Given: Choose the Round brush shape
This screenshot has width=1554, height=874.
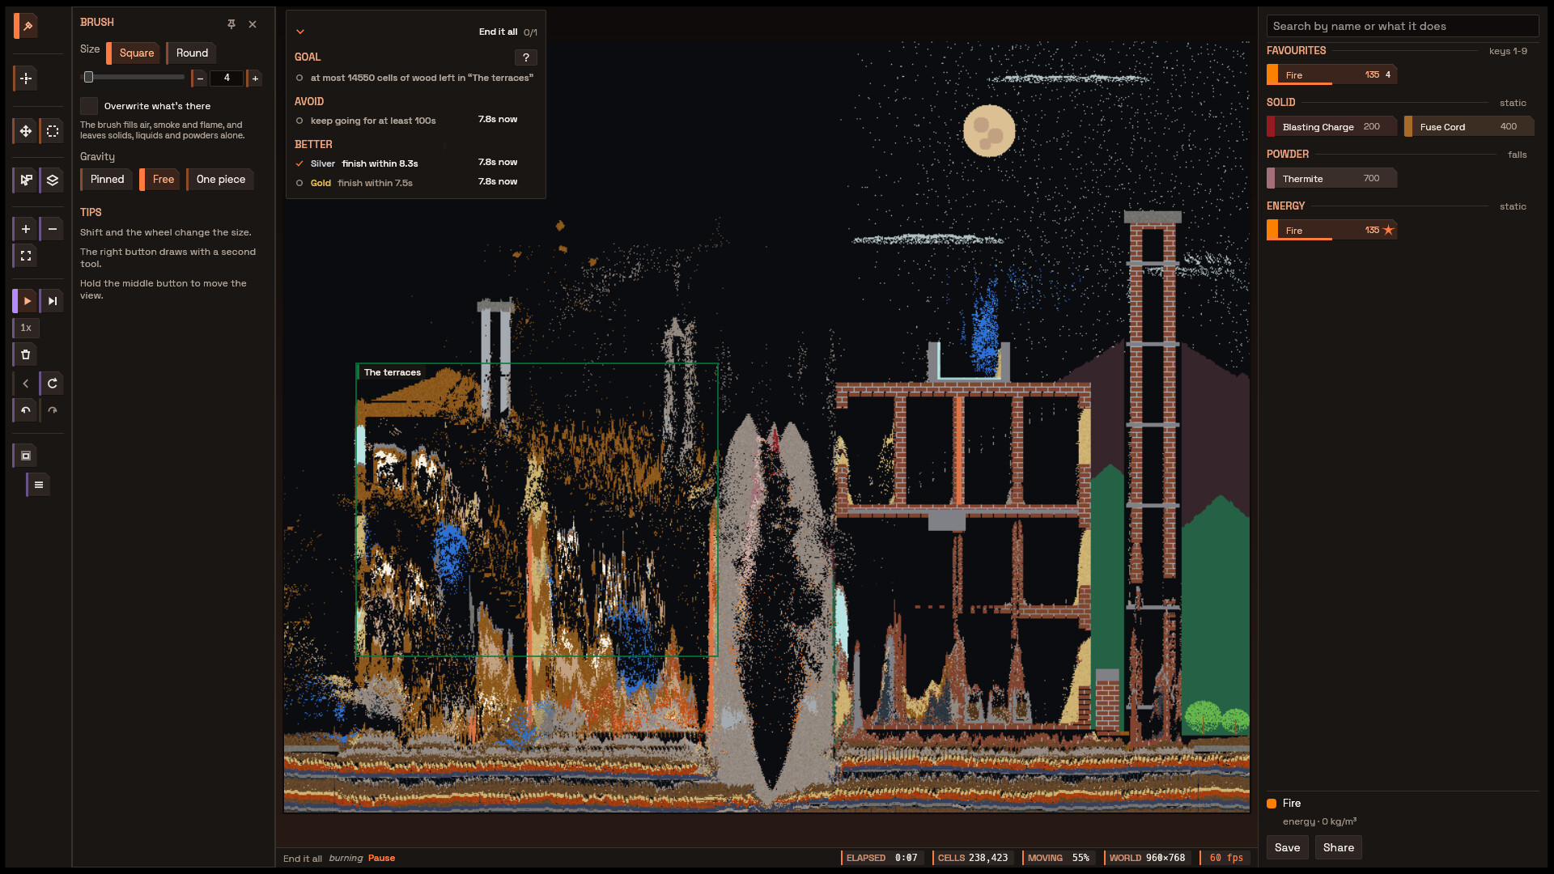Looking at the screenshot, I should point(191,53).
